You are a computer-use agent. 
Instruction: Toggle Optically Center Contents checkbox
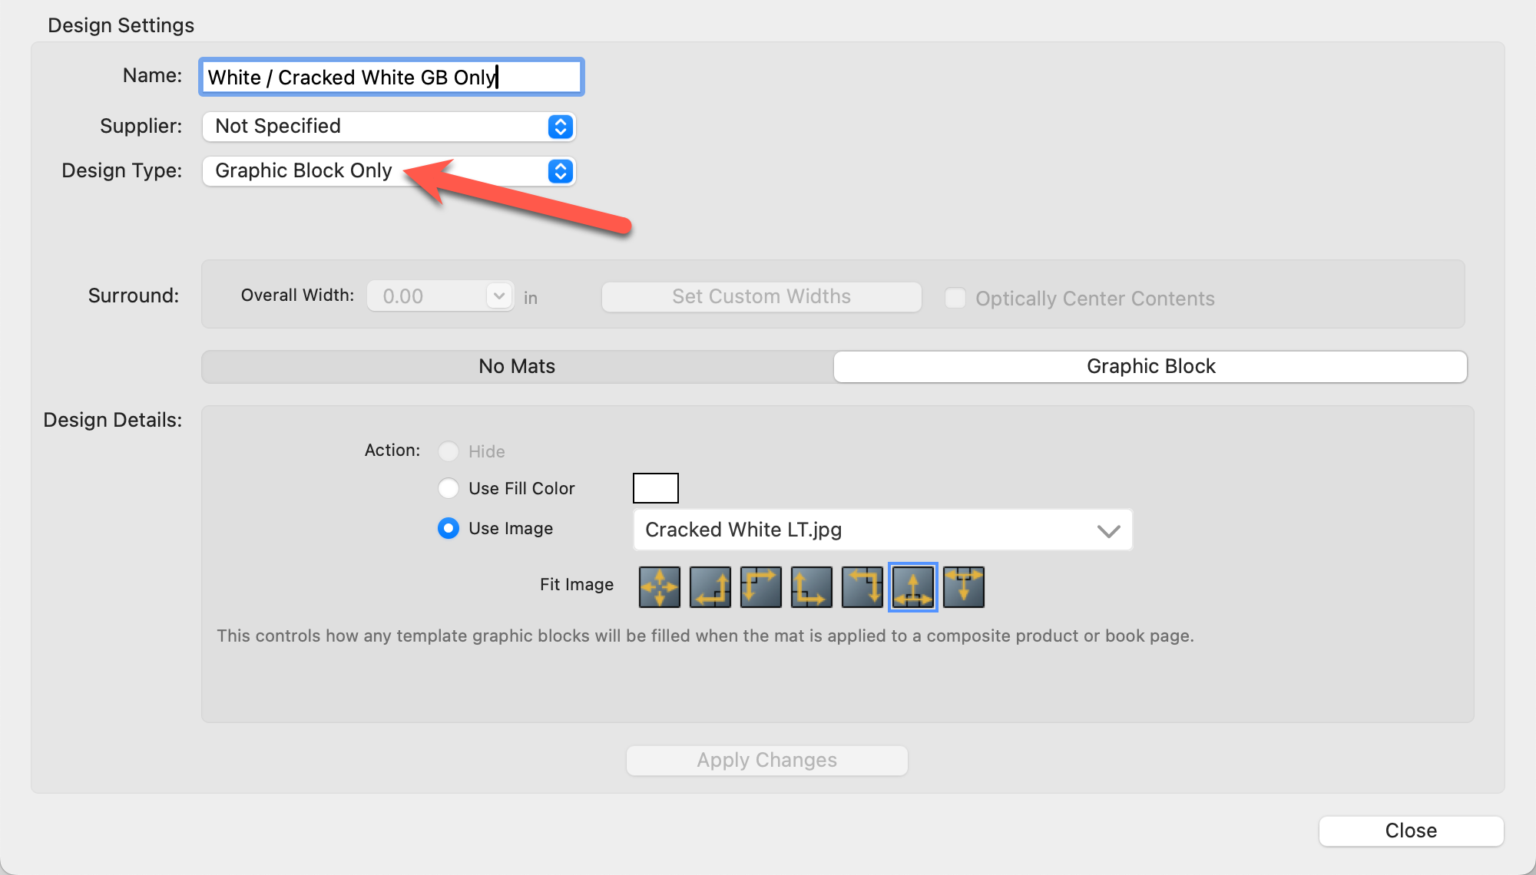tap(955, 298)
